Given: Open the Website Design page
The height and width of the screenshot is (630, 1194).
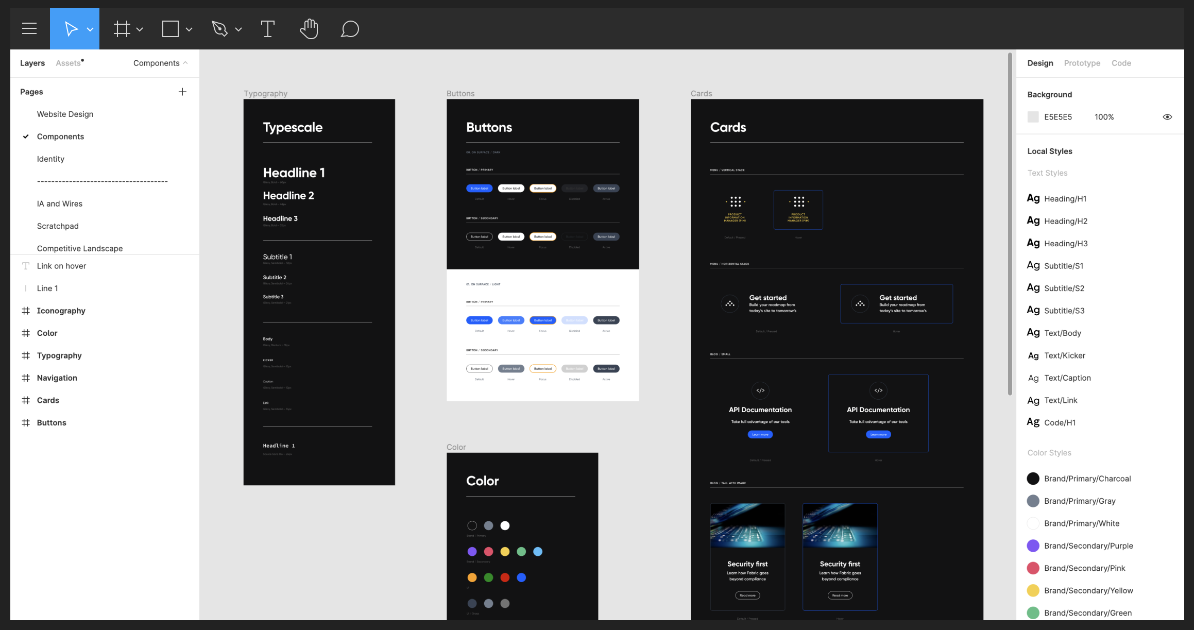Looking at the screenshot, I should pos(65,114).
